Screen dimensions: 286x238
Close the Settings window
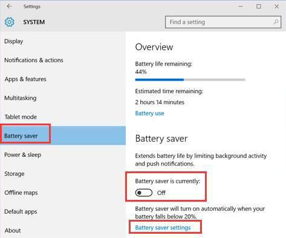tap(277, 7)
